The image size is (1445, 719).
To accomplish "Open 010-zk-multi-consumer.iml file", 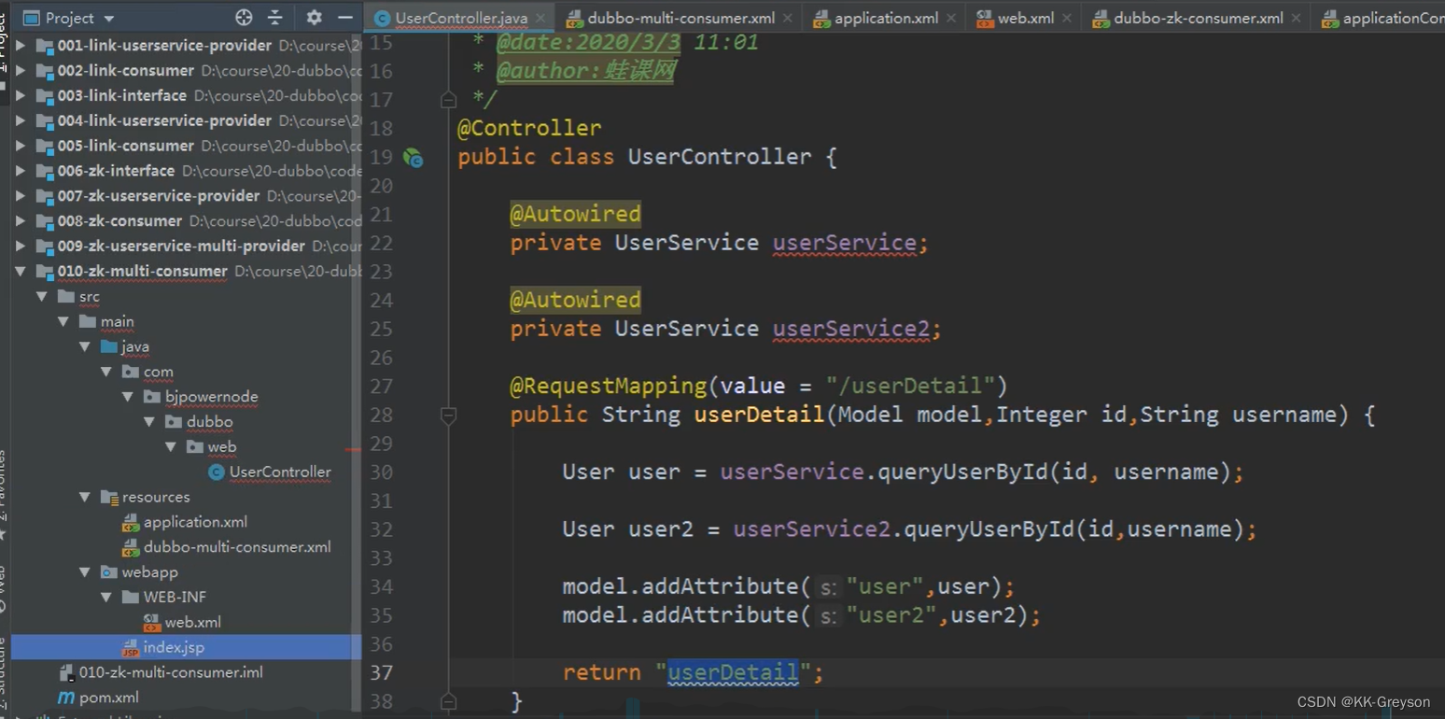I will [171, 673].
